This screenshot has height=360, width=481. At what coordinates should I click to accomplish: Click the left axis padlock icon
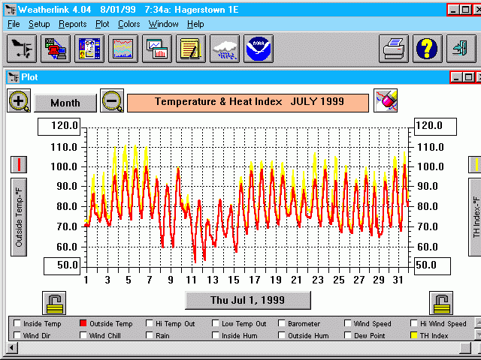(x=54, y=303)
